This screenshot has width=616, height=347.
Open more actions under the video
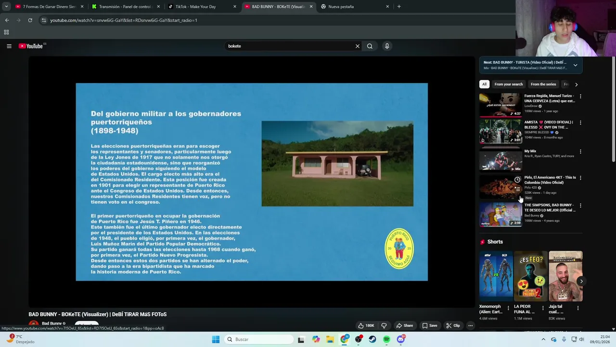coord(471,326)
